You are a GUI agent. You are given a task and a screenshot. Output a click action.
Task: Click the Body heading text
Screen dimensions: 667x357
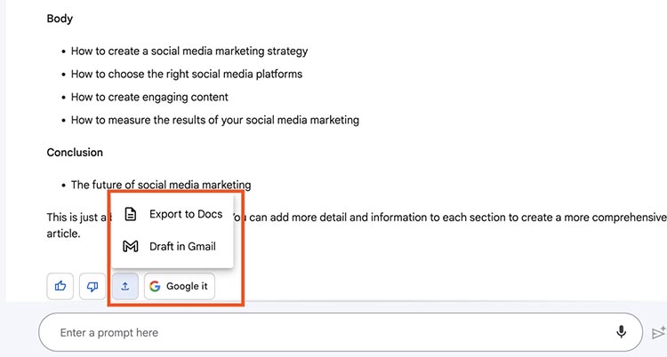pos(60,19)
